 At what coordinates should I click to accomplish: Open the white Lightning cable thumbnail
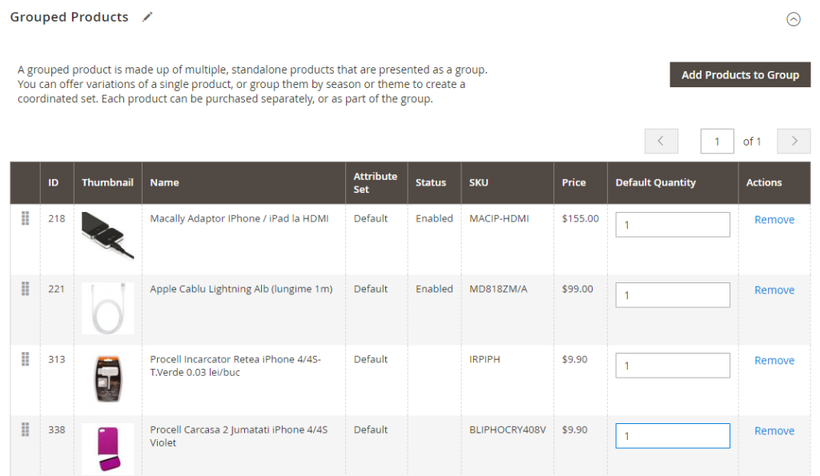click(107, 308)
